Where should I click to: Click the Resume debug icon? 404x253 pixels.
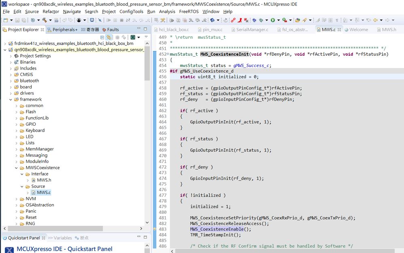108,20
